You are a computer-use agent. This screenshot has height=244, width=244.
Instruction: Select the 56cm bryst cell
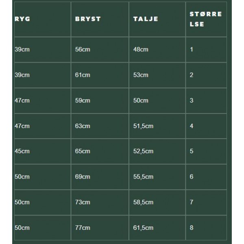tap(83, 50)
